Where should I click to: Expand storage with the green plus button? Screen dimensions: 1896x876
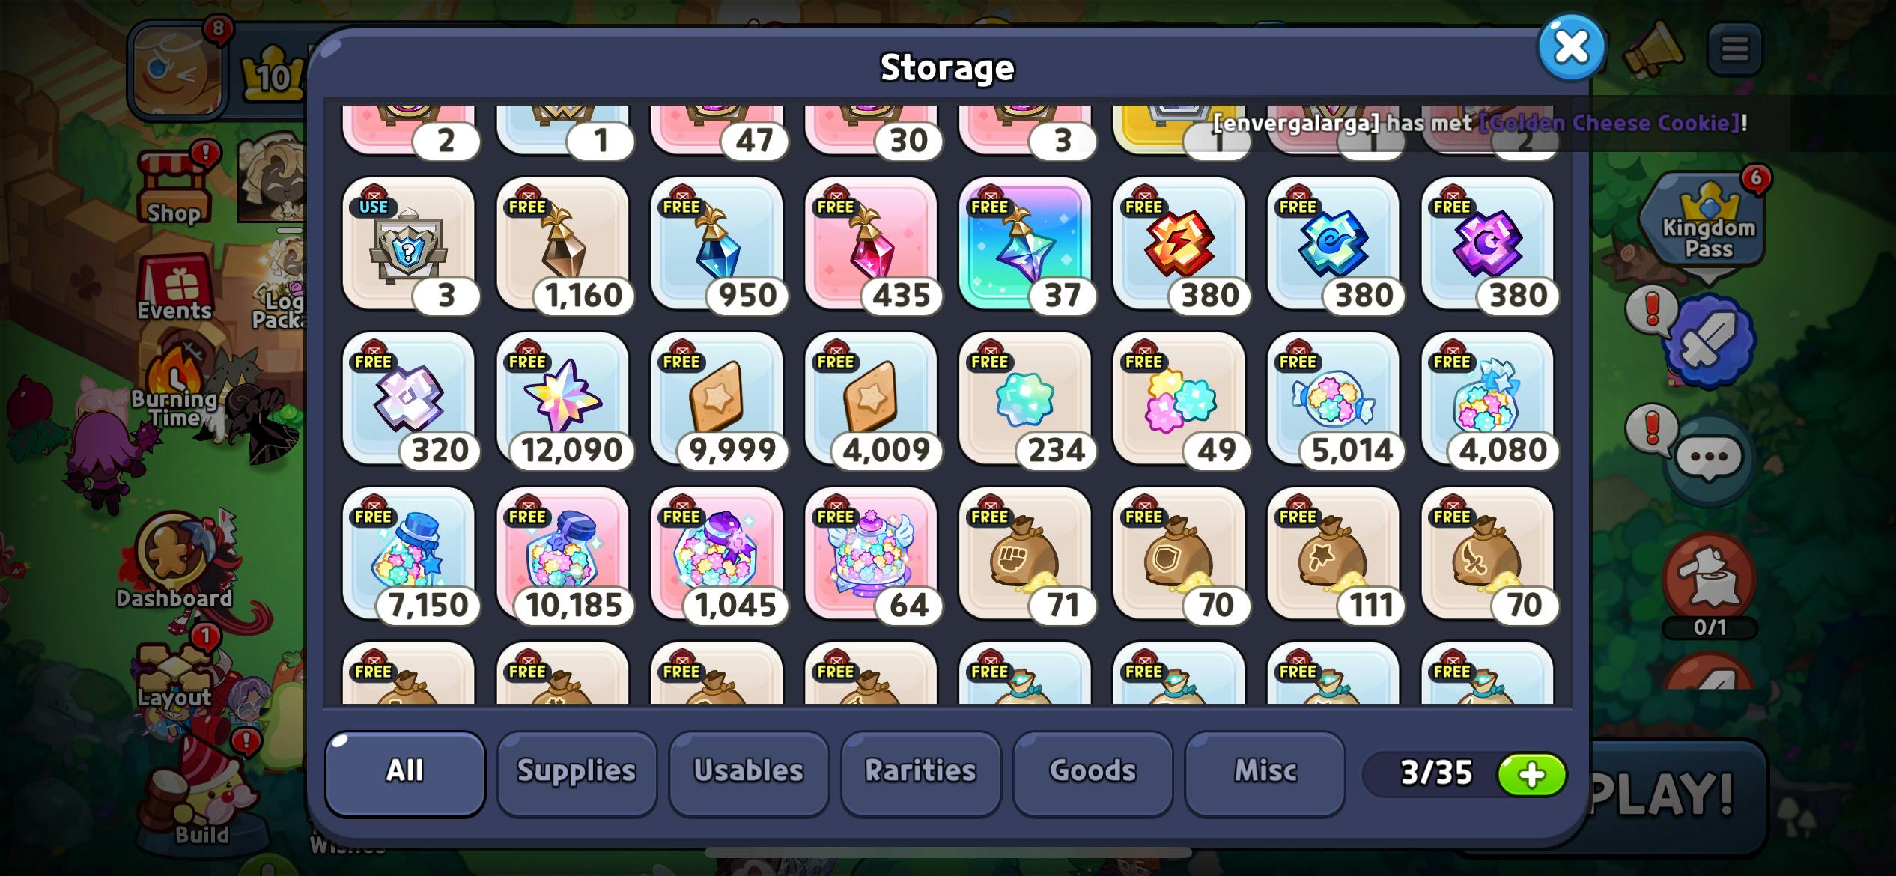click(x=1531, y=774)
